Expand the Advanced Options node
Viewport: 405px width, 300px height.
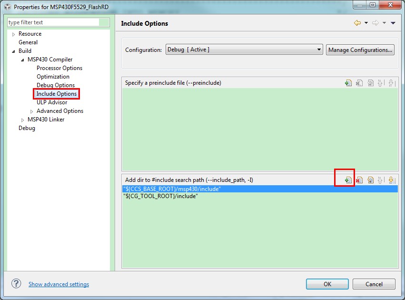coord(31,111)
